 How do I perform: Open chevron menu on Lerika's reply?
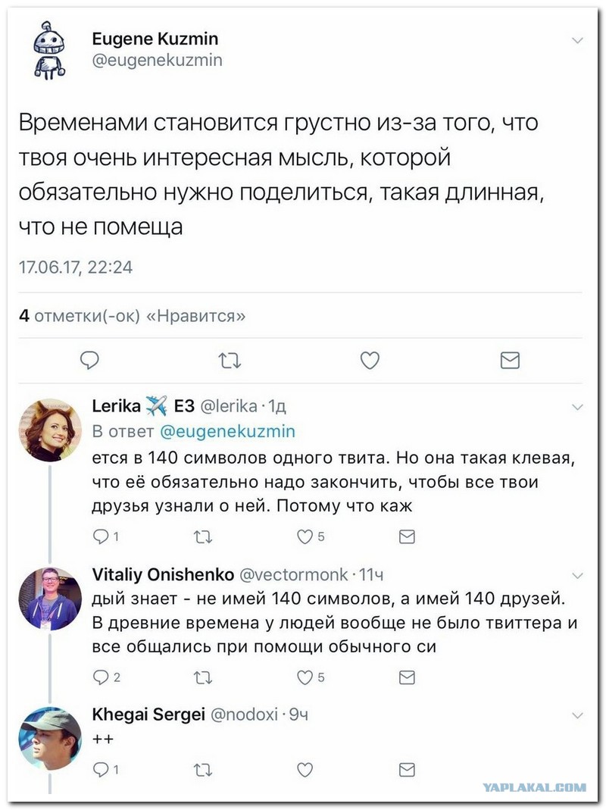click(x=577, y=407)
